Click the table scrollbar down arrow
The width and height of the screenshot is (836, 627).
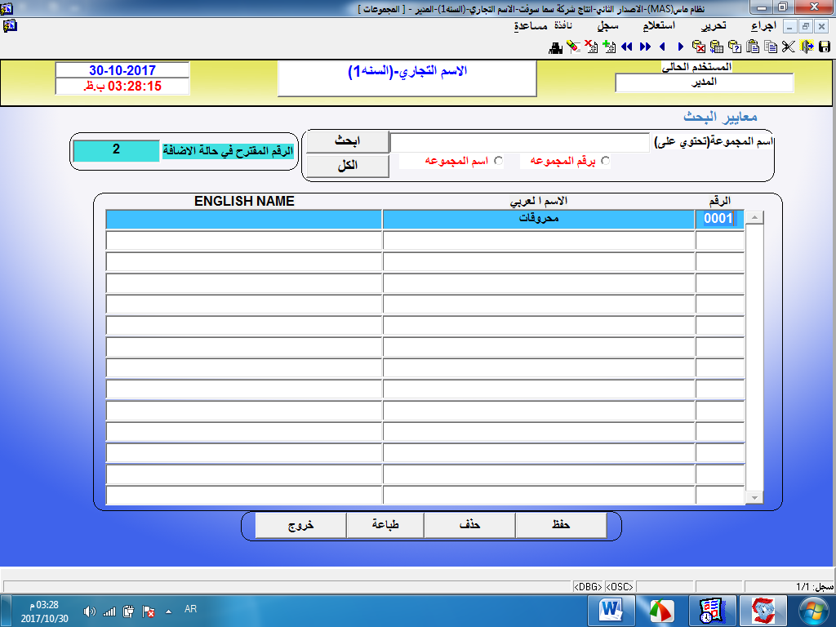(754, 497)
